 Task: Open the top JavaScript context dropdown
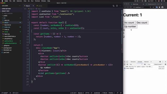136,64
